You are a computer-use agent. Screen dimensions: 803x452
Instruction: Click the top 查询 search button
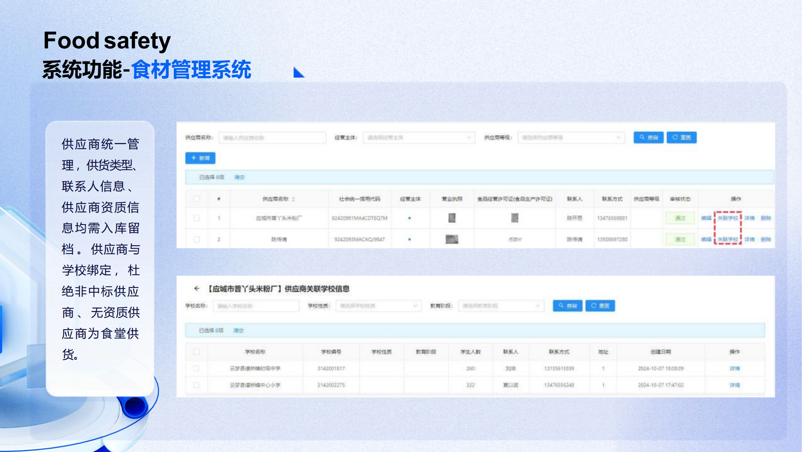(x=648, y=137)
